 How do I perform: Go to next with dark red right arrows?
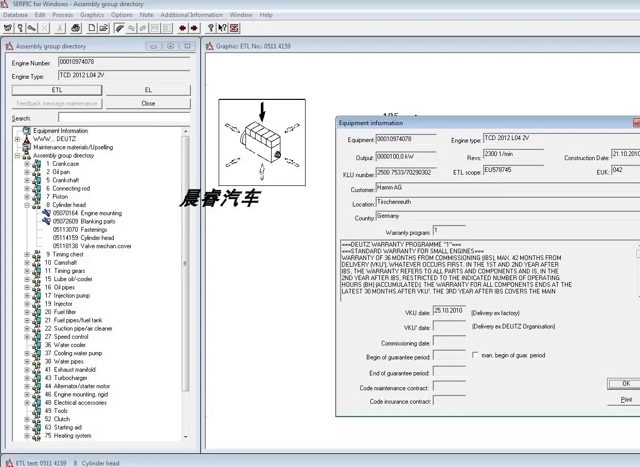194,28
